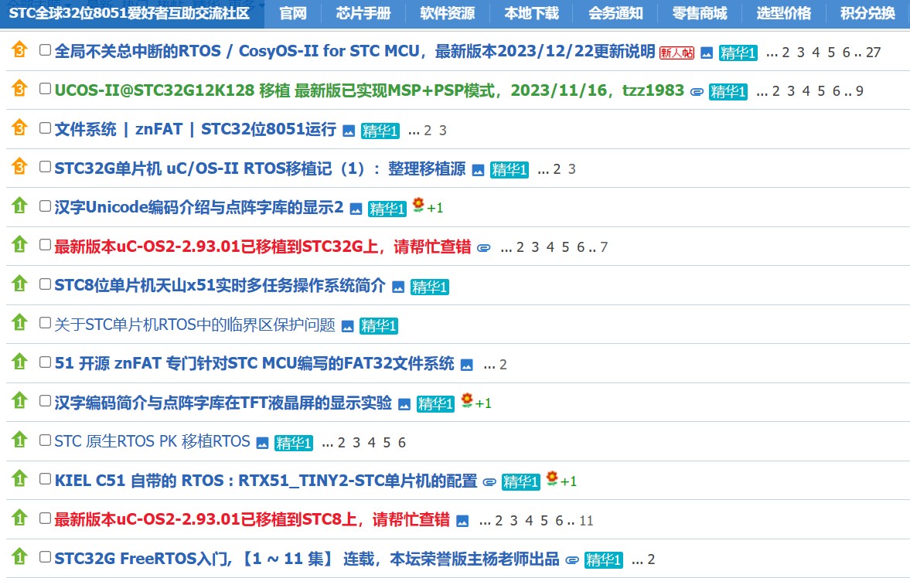The height and width of the screenshot is (578, 910).
Task: Click the green arrow icon of 51 开源 znFAT thread
Action: point(20,362)
